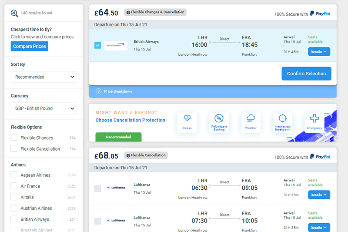Select the Lufthansa 07:30 flight checkbox
Viewport: 348px width, 232px height.
pos(97,222)
